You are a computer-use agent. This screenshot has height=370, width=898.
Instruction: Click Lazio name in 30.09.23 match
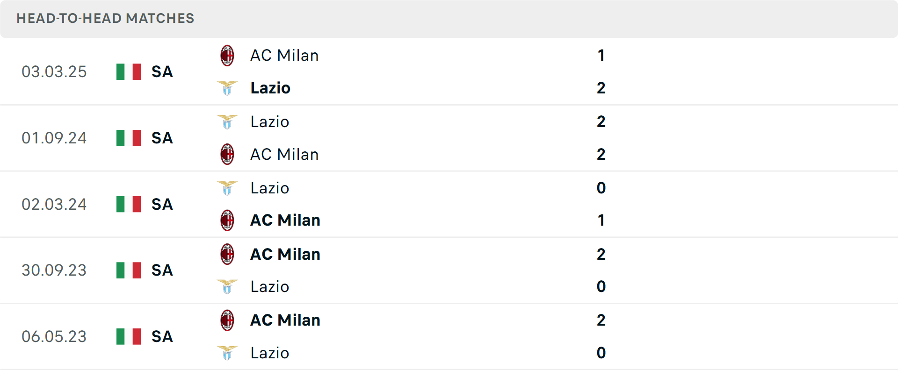[x=270, y=286]
